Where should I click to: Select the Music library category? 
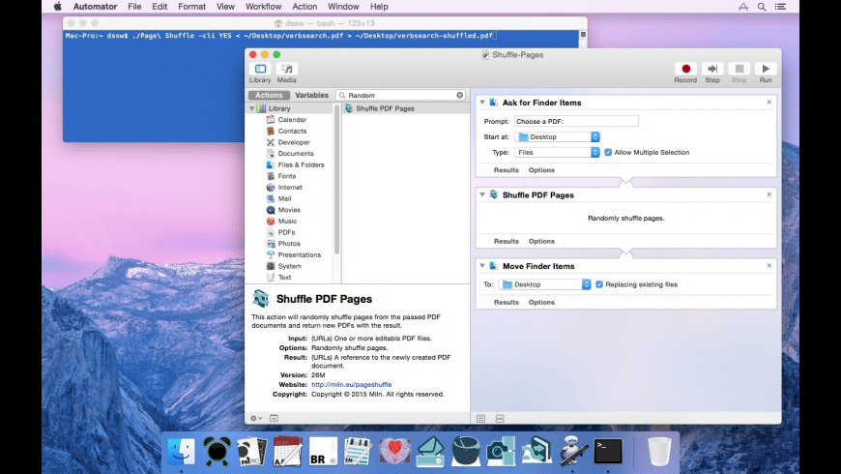(287, 222)
